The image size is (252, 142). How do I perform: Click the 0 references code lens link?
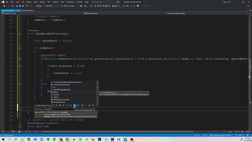click(33, 30)
